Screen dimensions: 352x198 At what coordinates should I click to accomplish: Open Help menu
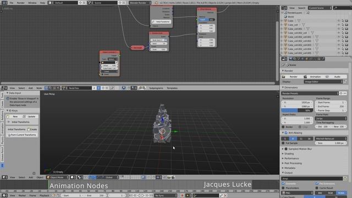coord(42,3)
